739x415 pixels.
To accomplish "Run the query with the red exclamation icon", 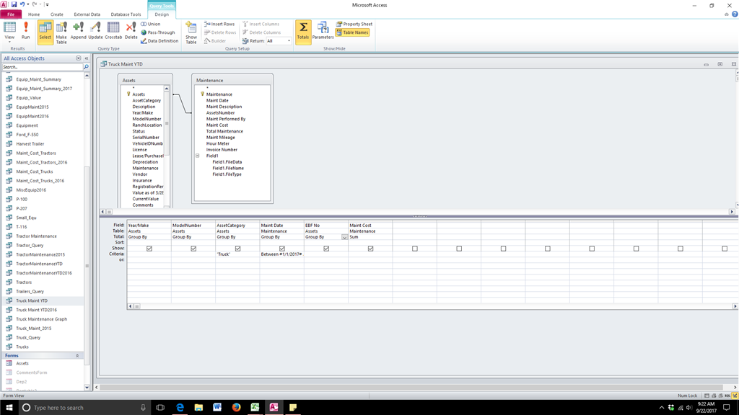I will [x=25, y=30].
